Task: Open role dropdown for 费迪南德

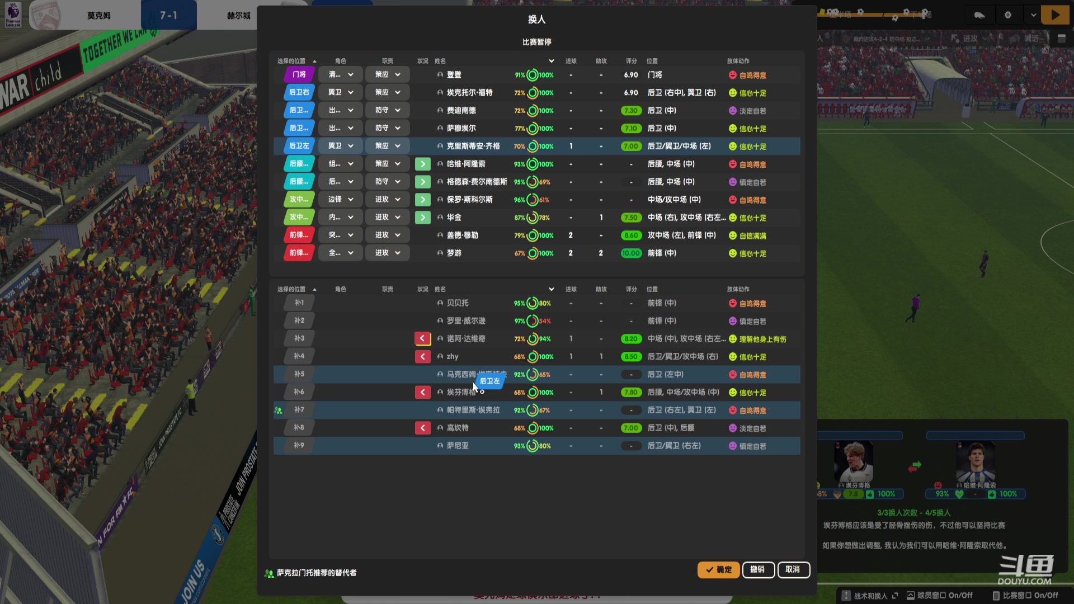Action: [341, 110]
